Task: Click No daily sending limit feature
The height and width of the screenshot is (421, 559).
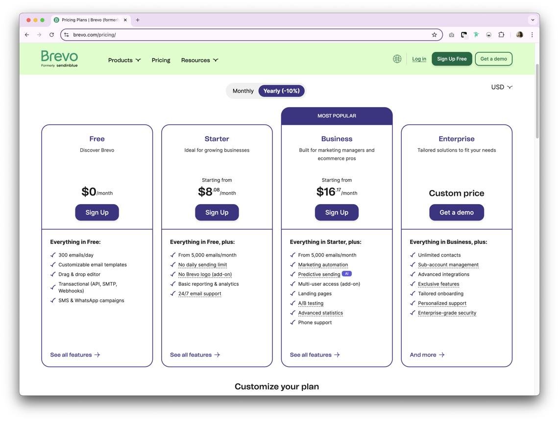Action: [x=202, y=265]
